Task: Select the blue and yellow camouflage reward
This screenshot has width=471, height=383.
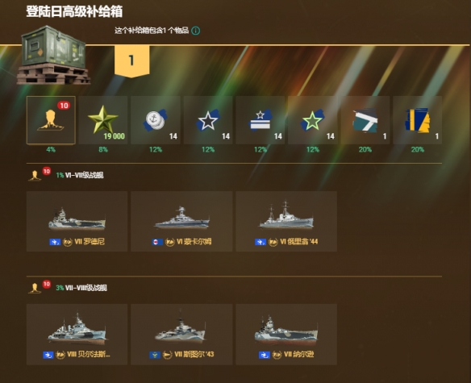Action: tap(418, 120)
